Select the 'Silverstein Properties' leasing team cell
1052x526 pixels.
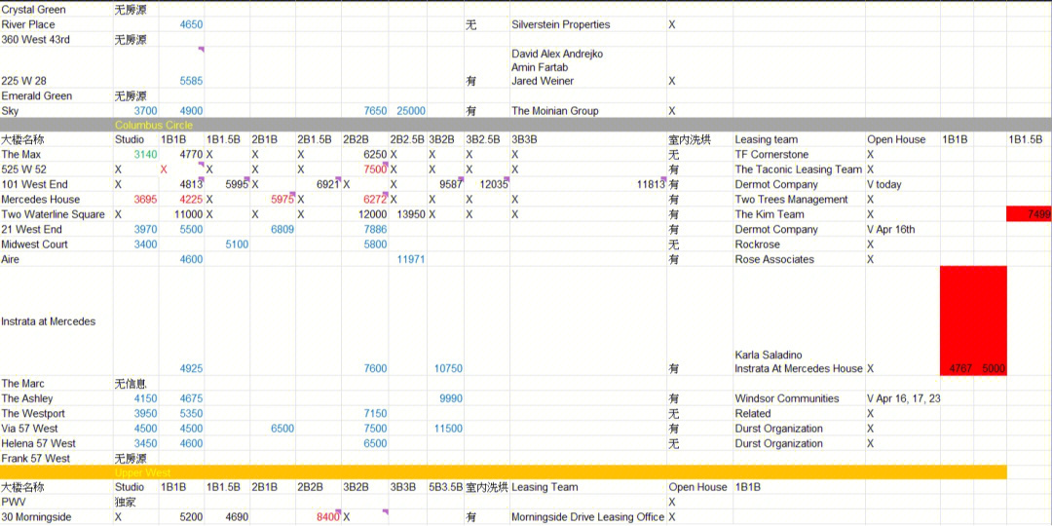[x=561, y=24]
